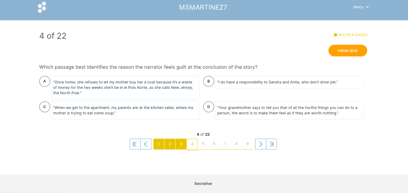Jump to the last question
The width and height of the screenshot is (408, 193).
coord(271,144)
